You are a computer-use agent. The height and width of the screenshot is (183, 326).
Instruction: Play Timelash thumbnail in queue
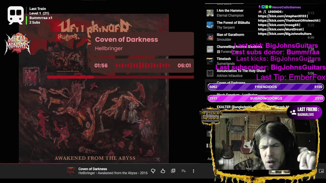(x=210, y=61)
